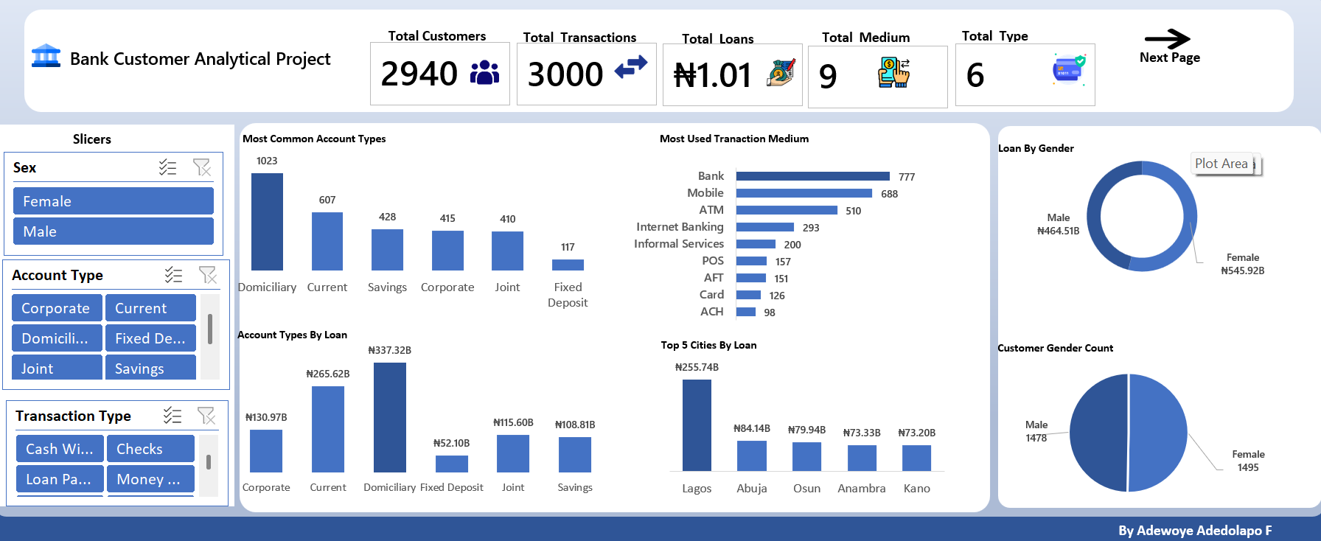
Task: Click the Next Page link
Action: coord(1169,57)
